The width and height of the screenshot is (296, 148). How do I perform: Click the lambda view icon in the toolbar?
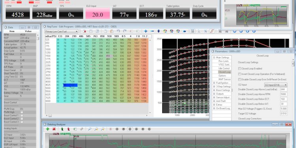pos(199,31)
